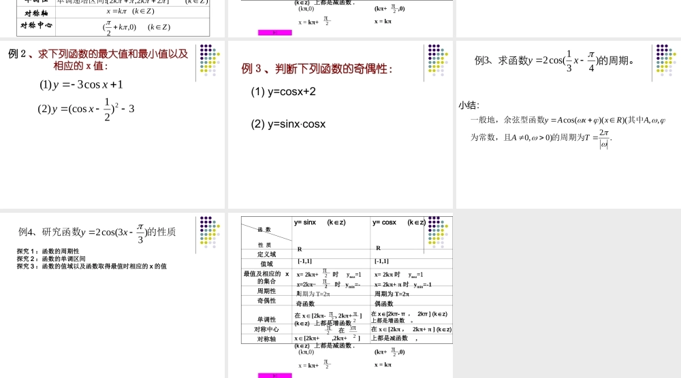Select the 周期性 row label in the full table
Screen dimensions: 681x378
coord(266,291)
